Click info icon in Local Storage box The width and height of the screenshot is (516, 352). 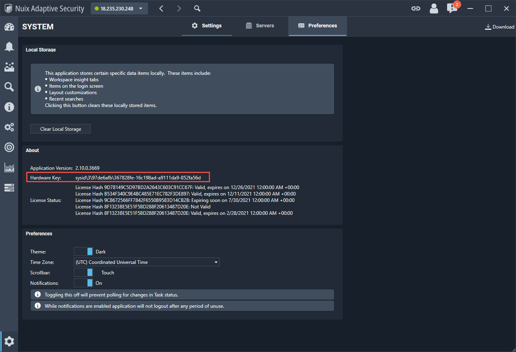tap(38, 89)
